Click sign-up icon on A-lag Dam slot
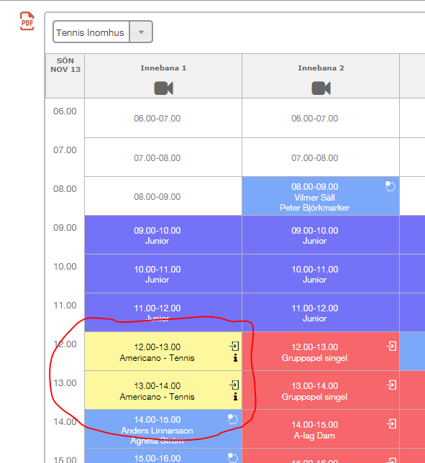The image size is (425, 463). click(392, 423)
